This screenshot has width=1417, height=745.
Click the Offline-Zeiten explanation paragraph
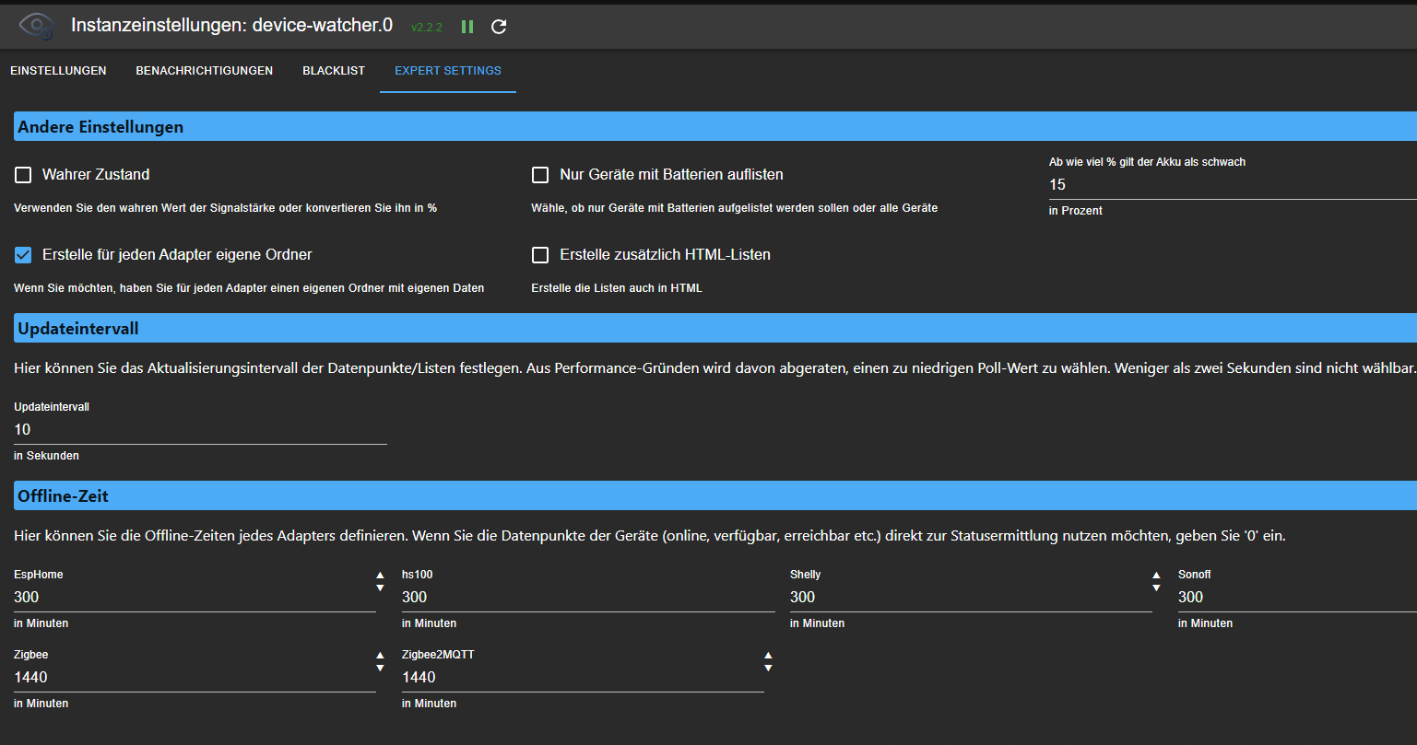[x=650, y=536]
